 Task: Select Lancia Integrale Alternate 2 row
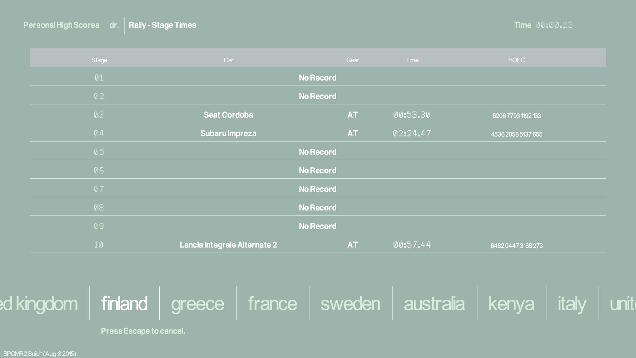click(x=228, y=245)
